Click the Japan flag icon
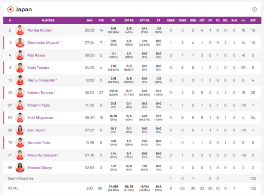This screenshot has width=264, height=195. tap(10, 9)
